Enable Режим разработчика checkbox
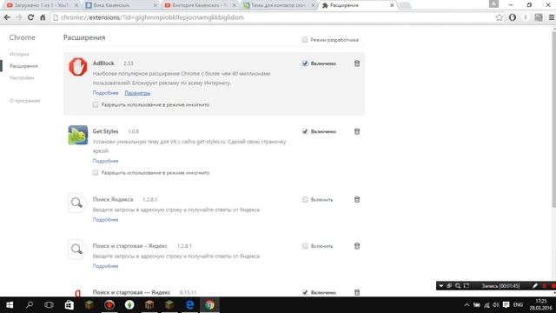The image size is (556, 313). 305,40
